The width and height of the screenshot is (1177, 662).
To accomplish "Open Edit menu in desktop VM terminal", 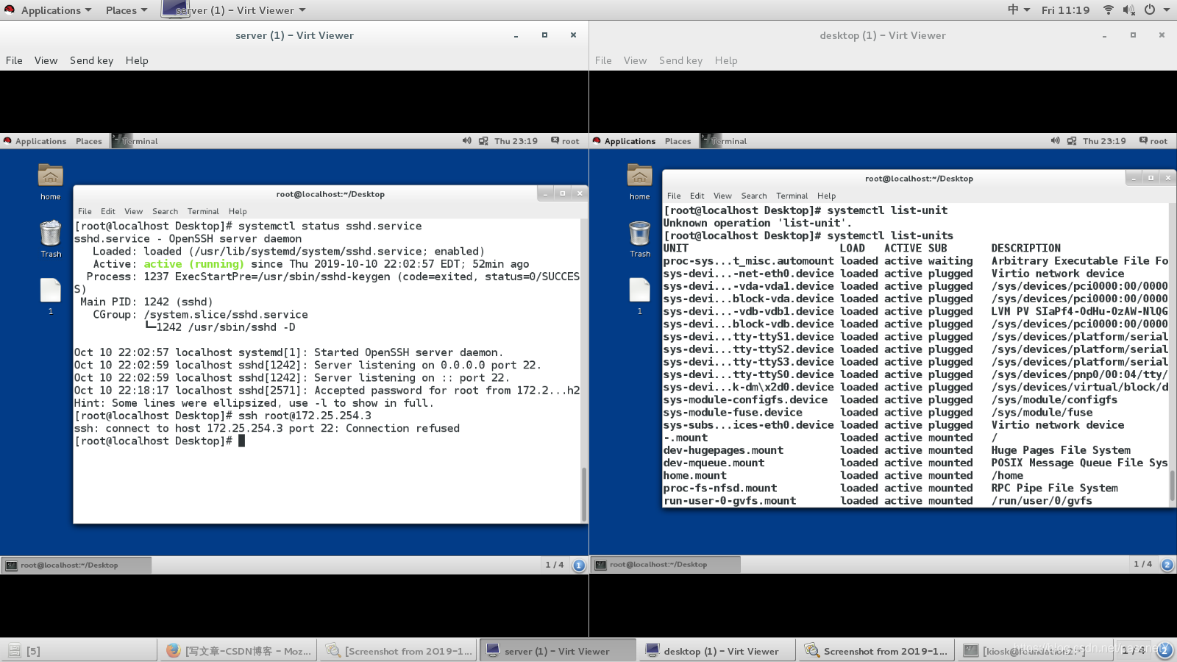I will 697,196.
